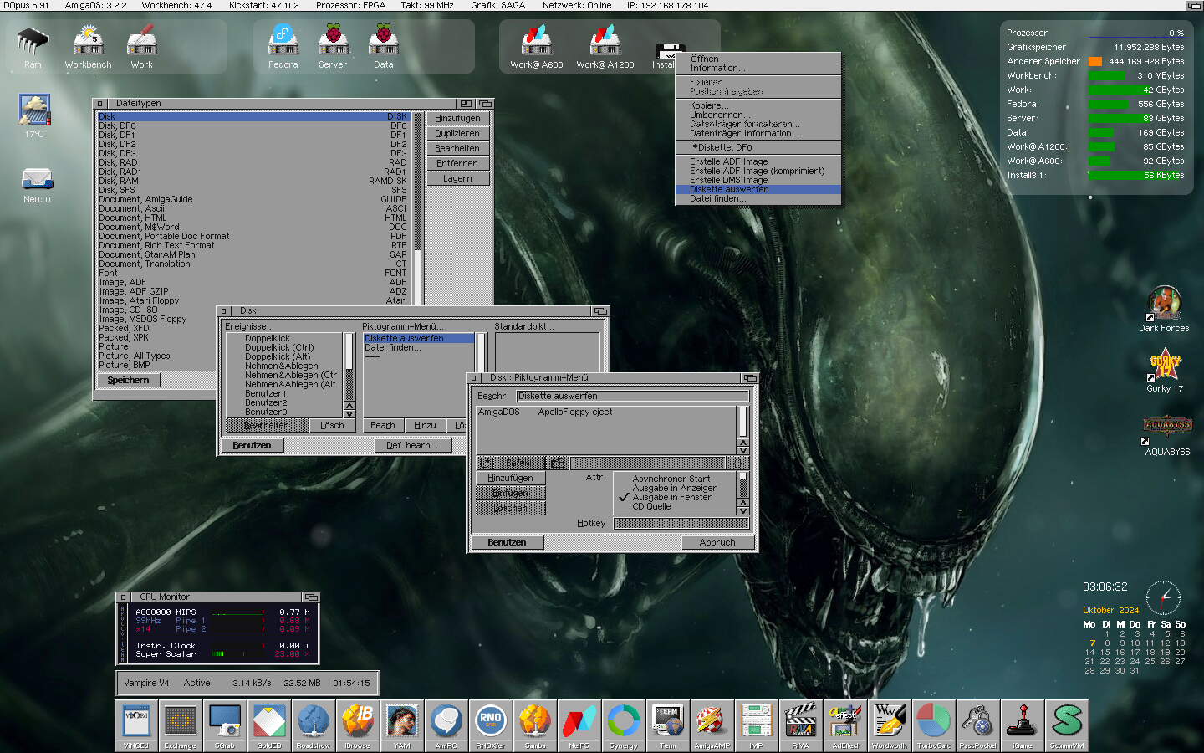Select 'Benutzer1' in the Ereignisse list

click(284, 393)
